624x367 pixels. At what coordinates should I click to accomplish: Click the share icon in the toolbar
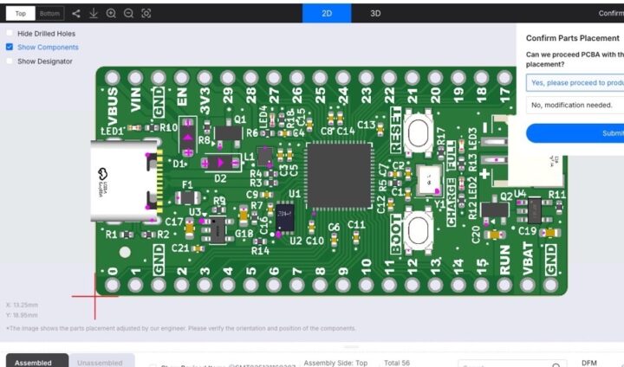(76, 13)
